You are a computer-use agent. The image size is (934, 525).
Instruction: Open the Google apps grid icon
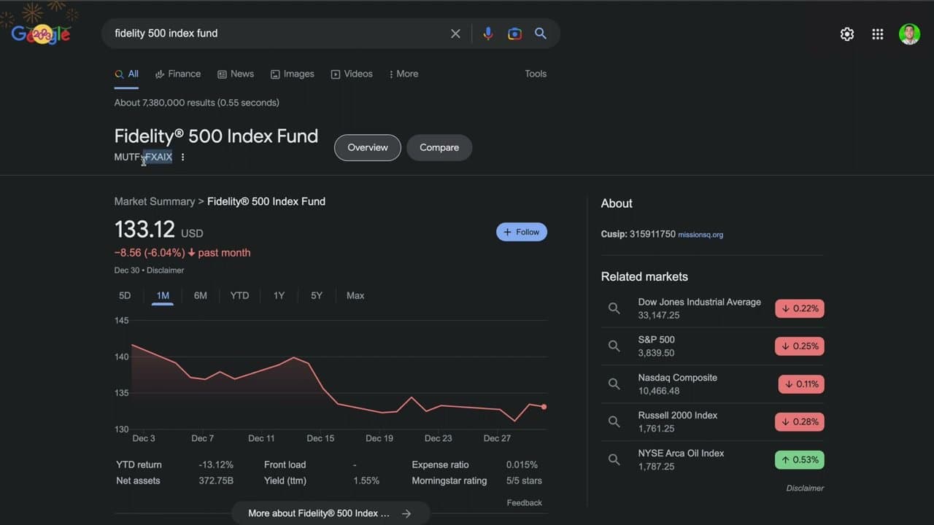877,34
